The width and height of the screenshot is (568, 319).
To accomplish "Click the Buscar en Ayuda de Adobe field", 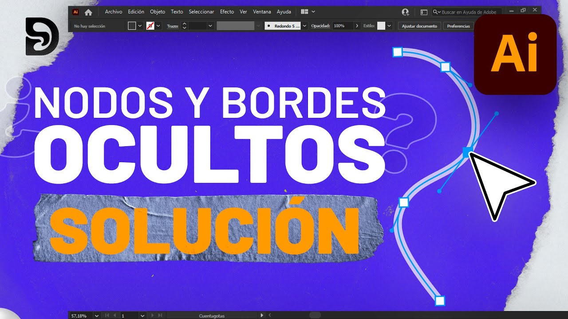I will click(x=467, y=12).
